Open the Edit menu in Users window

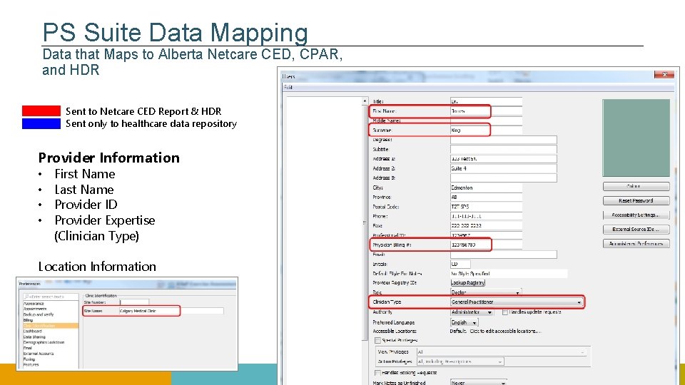(x=288, y=87)
